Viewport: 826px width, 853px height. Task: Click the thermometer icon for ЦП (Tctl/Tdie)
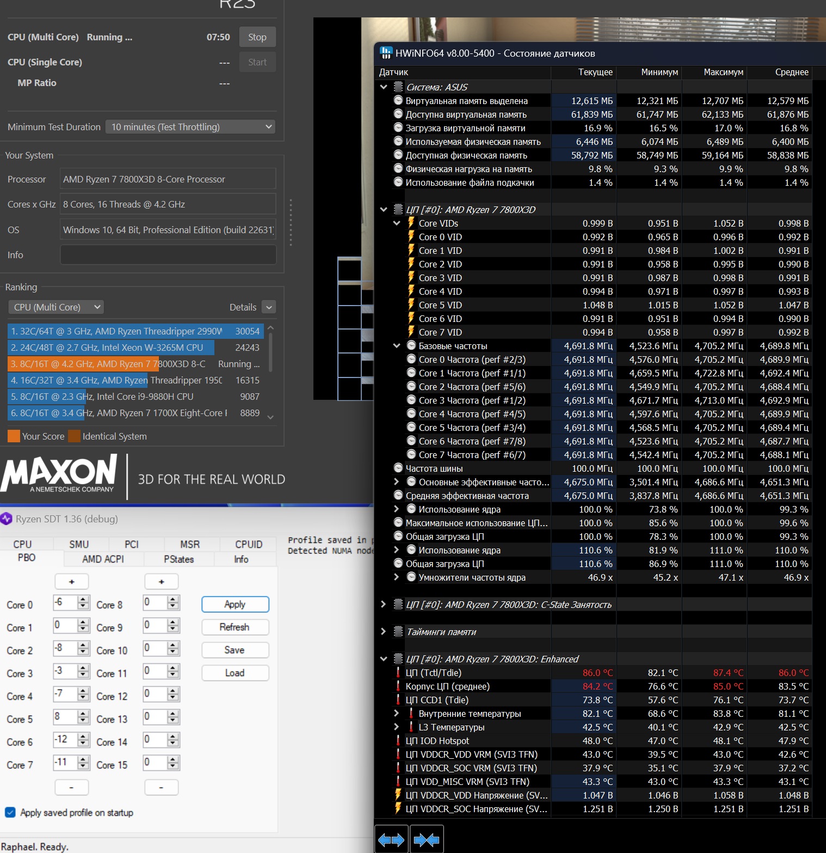[398, 672]
